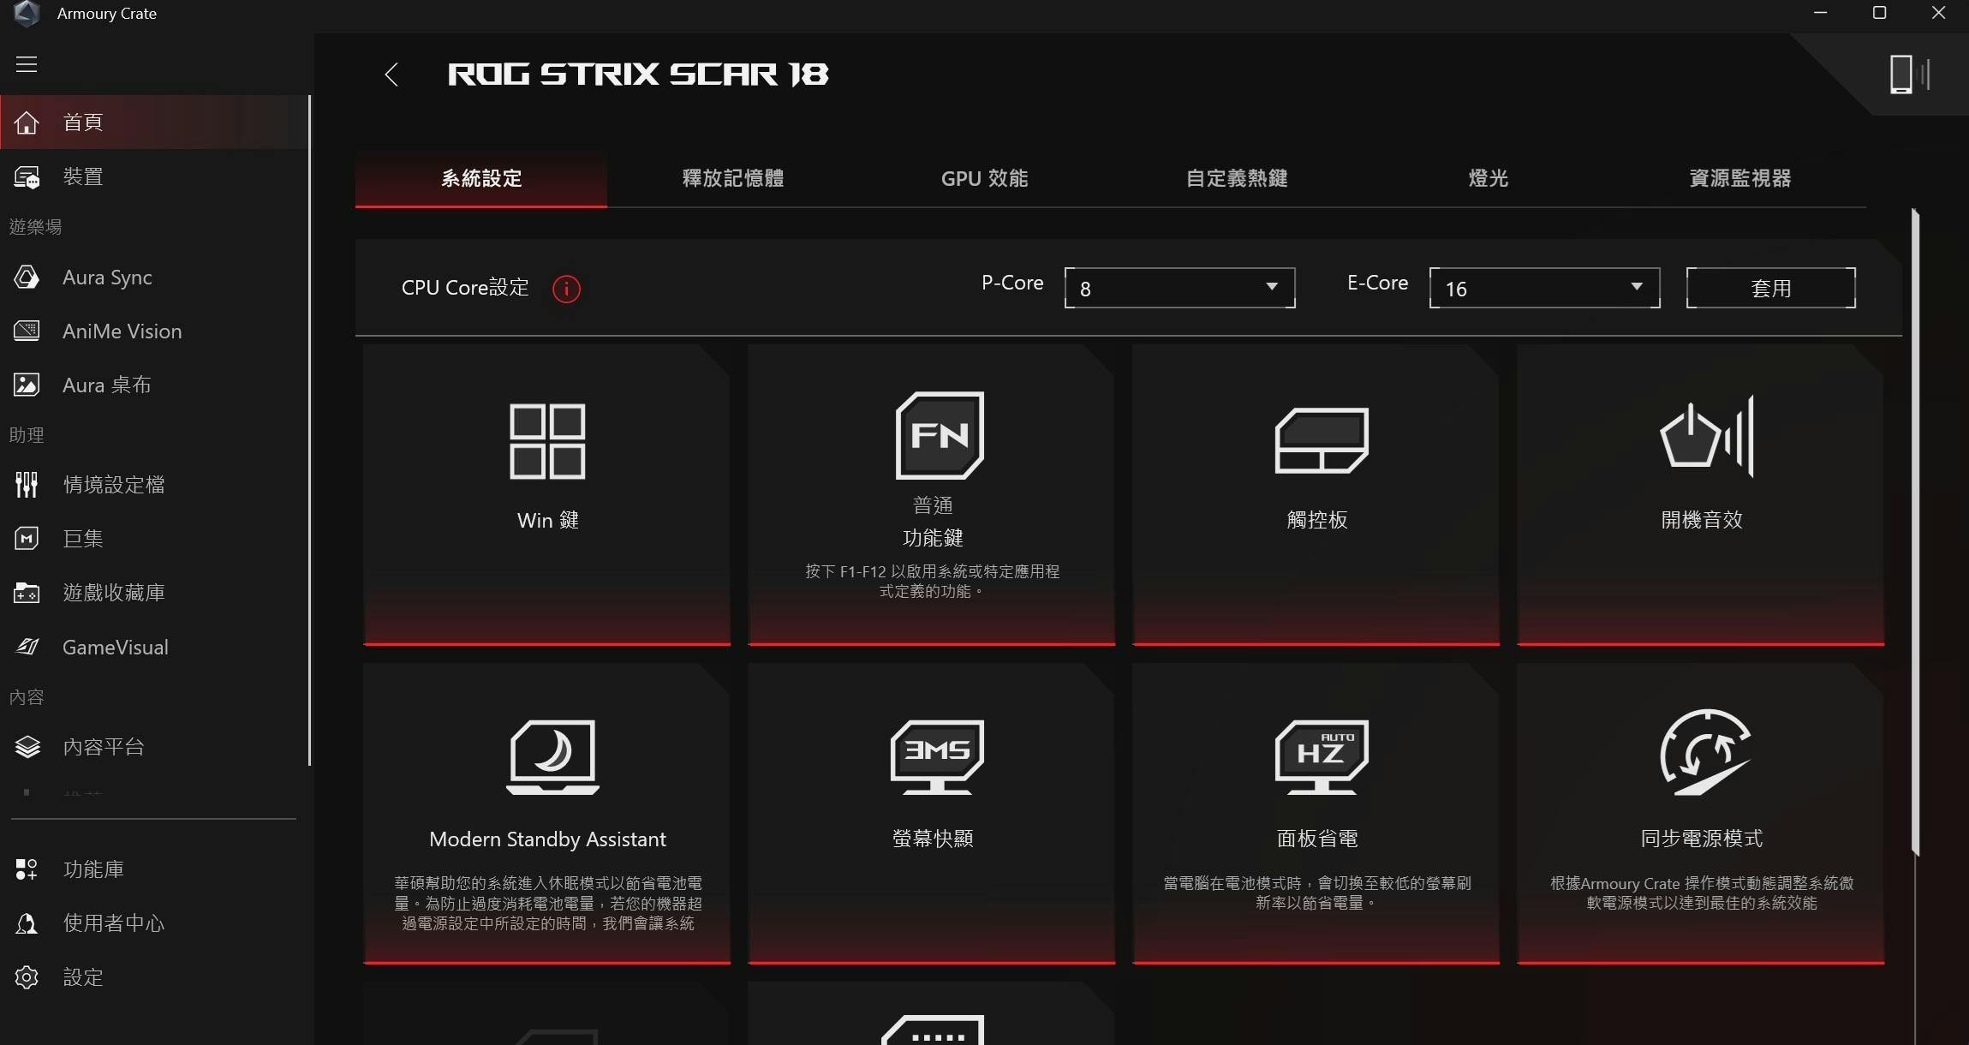This screenshot has height=1045, width=1969.
Task: Click the 助理 section header
Action: [x=27, y=435]
